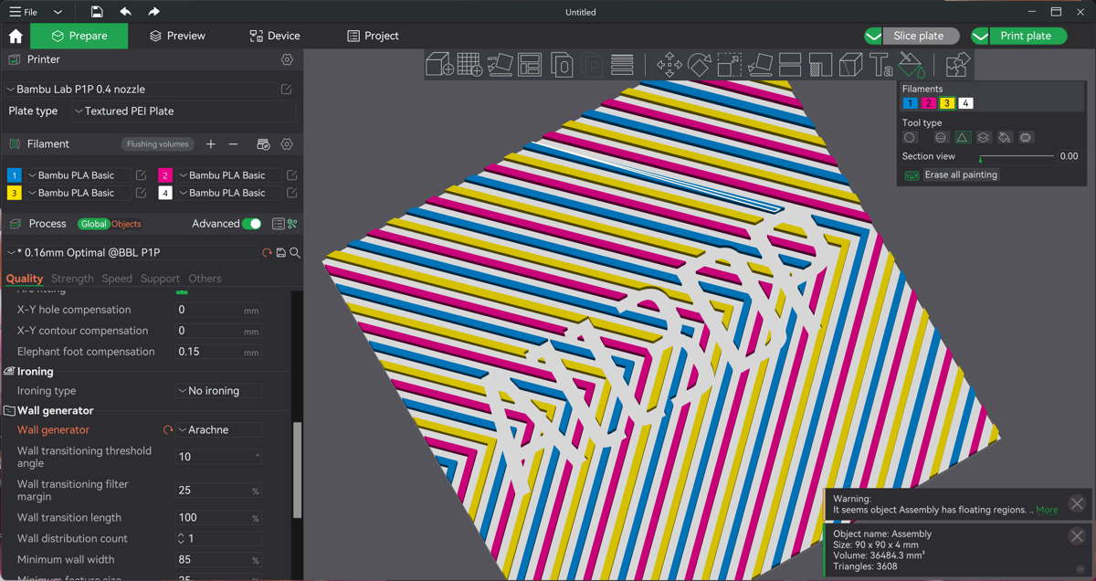The image size is (1096, 581).
Task: Search process settings with magnifier icon
Action: coord(295,253)
